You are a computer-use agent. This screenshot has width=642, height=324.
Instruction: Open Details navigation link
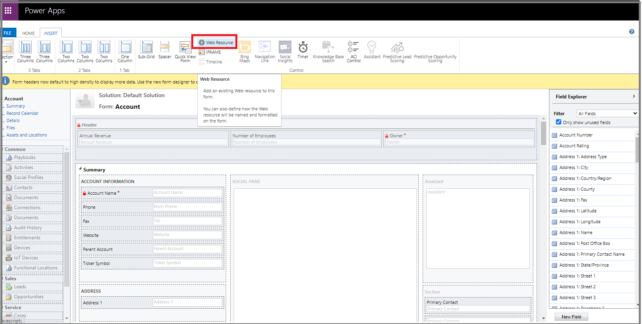click(x=13, y=120)
